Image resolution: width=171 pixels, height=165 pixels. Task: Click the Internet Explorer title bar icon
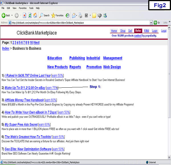coord(2,3)
